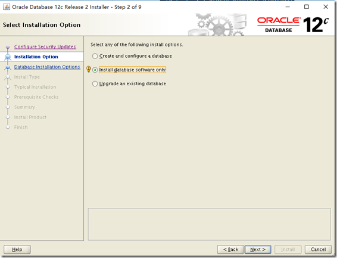
Task: Click the Database Installation Options step marker
Action: pos(8,67)
